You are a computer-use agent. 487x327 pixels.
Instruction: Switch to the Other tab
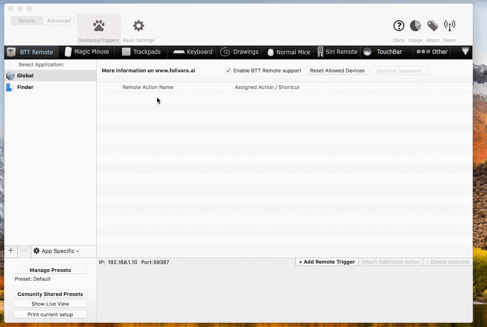pos(432,52)
